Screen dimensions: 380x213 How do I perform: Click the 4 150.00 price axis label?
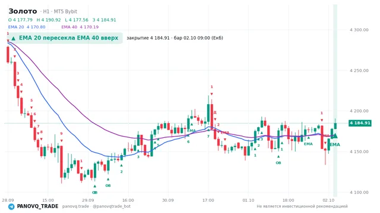[x=359, y=151]
